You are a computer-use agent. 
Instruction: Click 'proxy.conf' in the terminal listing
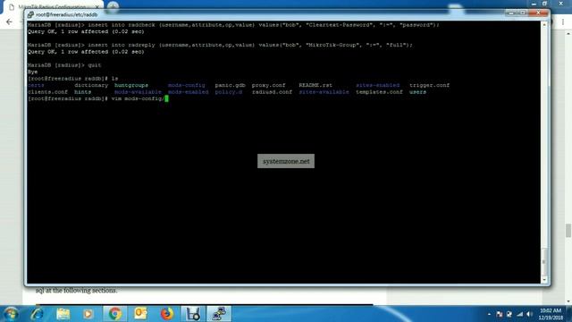click(x=268, y=85)
